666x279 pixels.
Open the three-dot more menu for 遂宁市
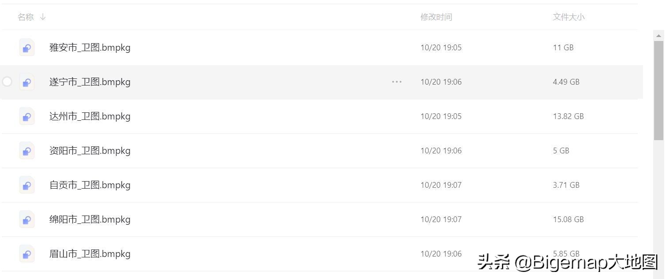(x=397, y=82)
